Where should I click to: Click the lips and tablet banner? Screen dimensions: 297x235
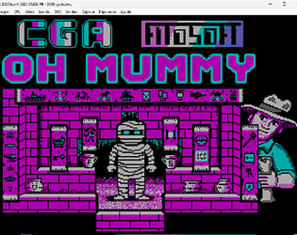pyautogui.click(x=201, y=149)
